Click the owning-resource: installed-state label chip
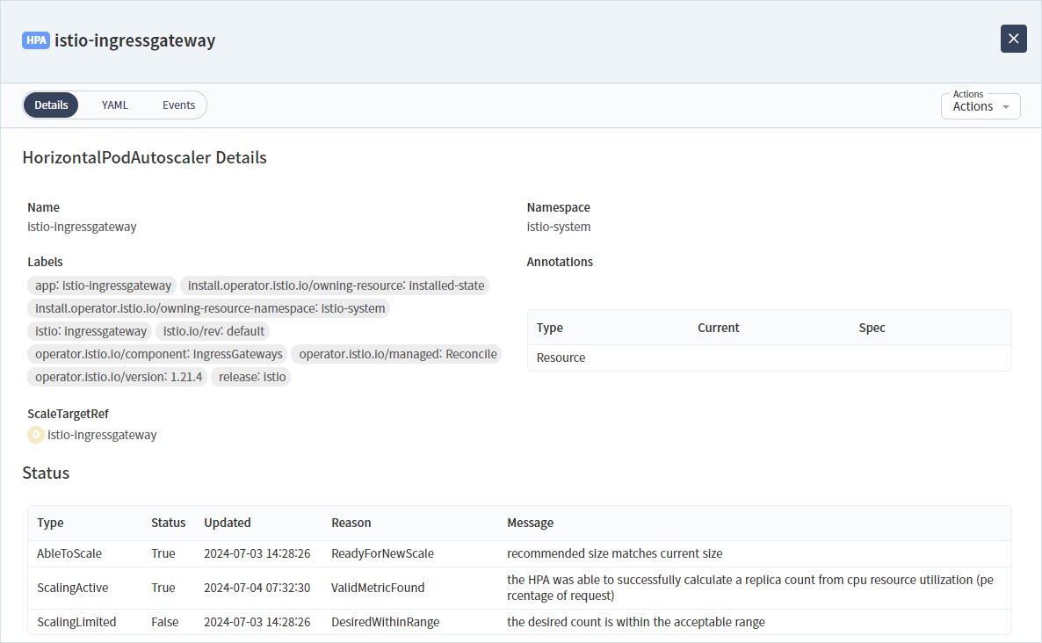Screen dimensions: 1042x643 (336, 285)
